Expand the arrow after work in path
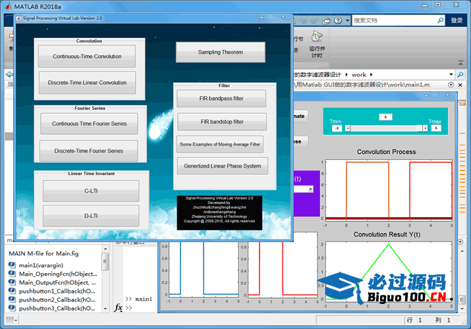The height and width of the screenshot is (329, 471). tap(372, 74)
